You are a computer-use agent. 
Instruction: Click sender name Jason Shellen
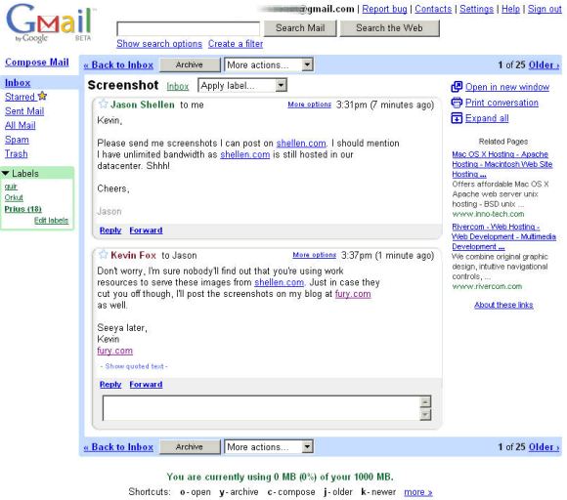pos(143,104)
